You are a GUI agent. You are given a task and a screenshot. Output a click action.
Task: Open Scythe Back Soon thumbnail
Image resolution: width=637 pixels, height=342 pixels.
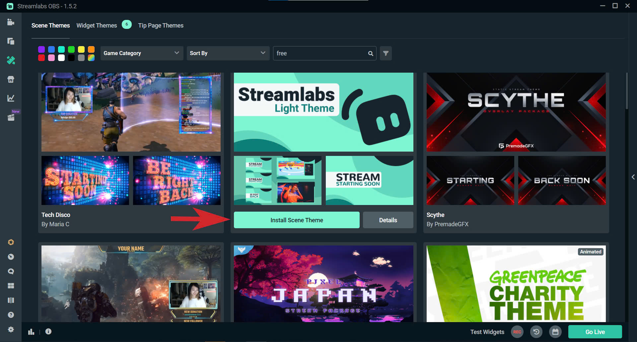pos(562,180)
